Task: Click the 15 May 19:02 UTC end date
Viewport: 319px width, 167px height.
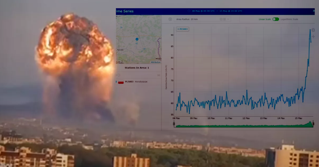Action: [x=231, y=11]
